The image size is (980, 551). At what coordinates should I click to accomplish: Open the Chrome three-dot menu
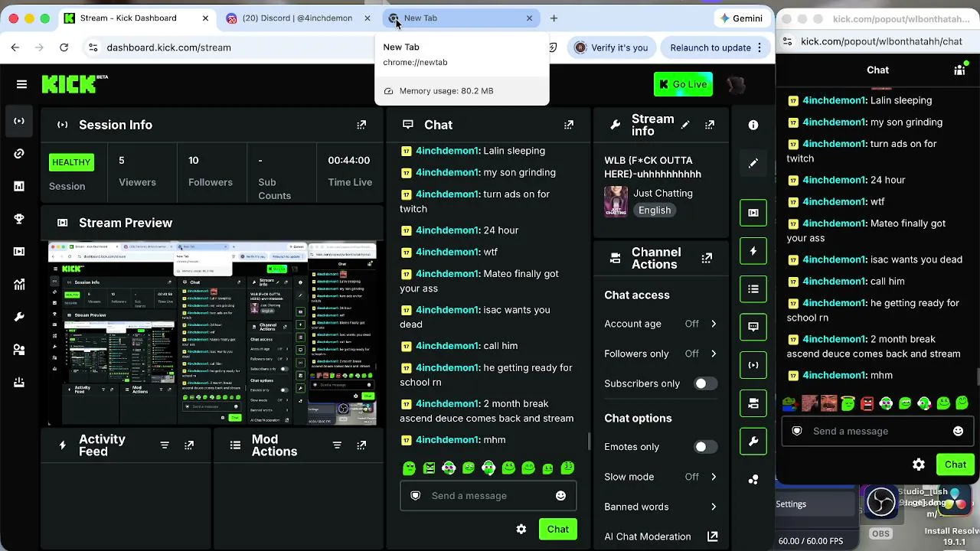pyautogui.click(x=759, y=47)
